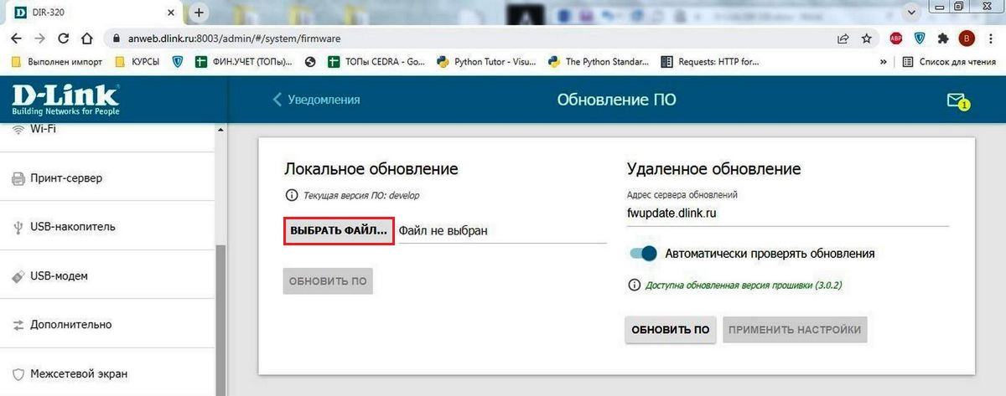Image resolution: width=1006 pixels, height=396 pixels.
Task: Show hidden bookmarks with the double chevron
Action: point(883,61)
